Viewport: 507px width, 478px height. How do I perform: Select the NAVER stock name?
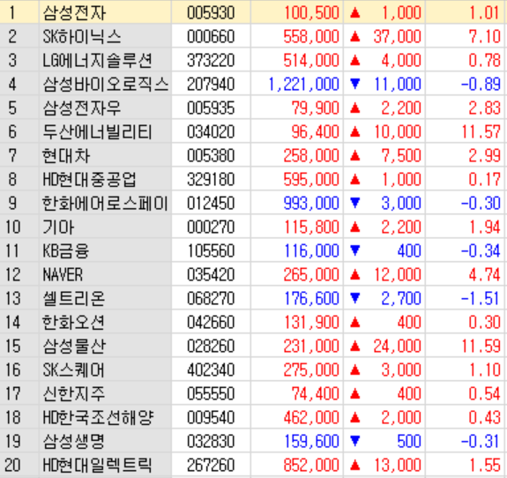pyautogui.click(x=63, y=275)
